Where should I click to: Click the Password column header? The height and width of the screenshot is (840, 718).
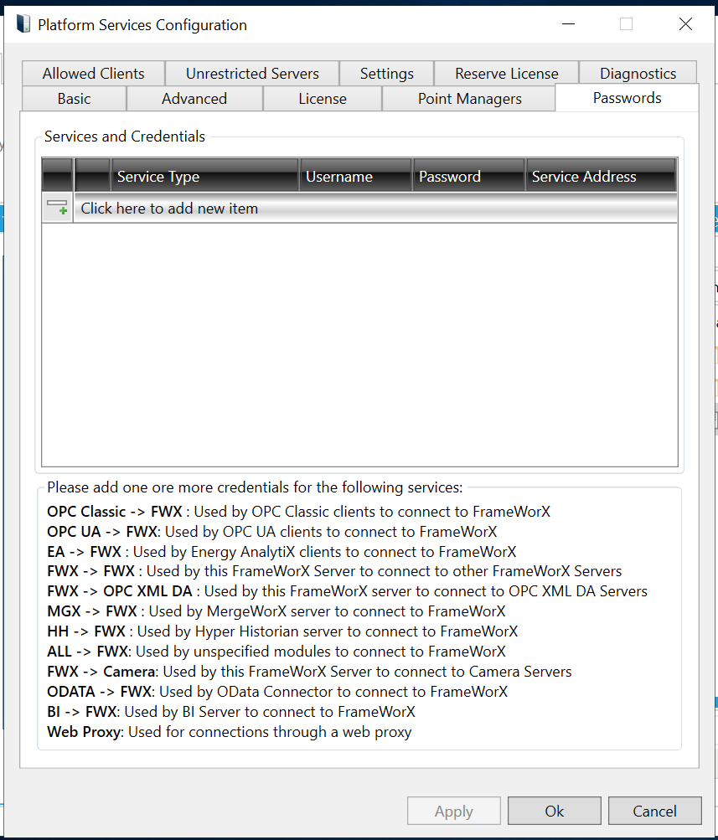tap(468, 177)
